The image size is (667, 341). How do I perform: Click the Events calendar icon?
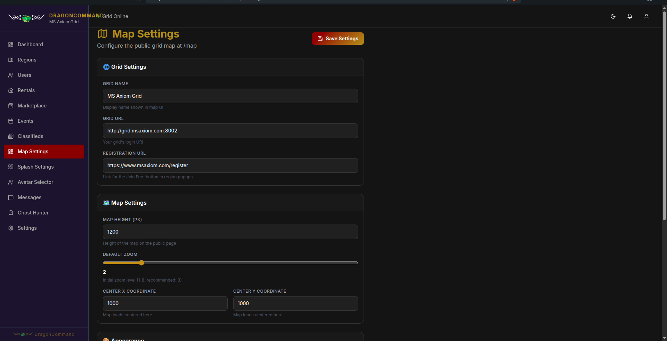11,121
